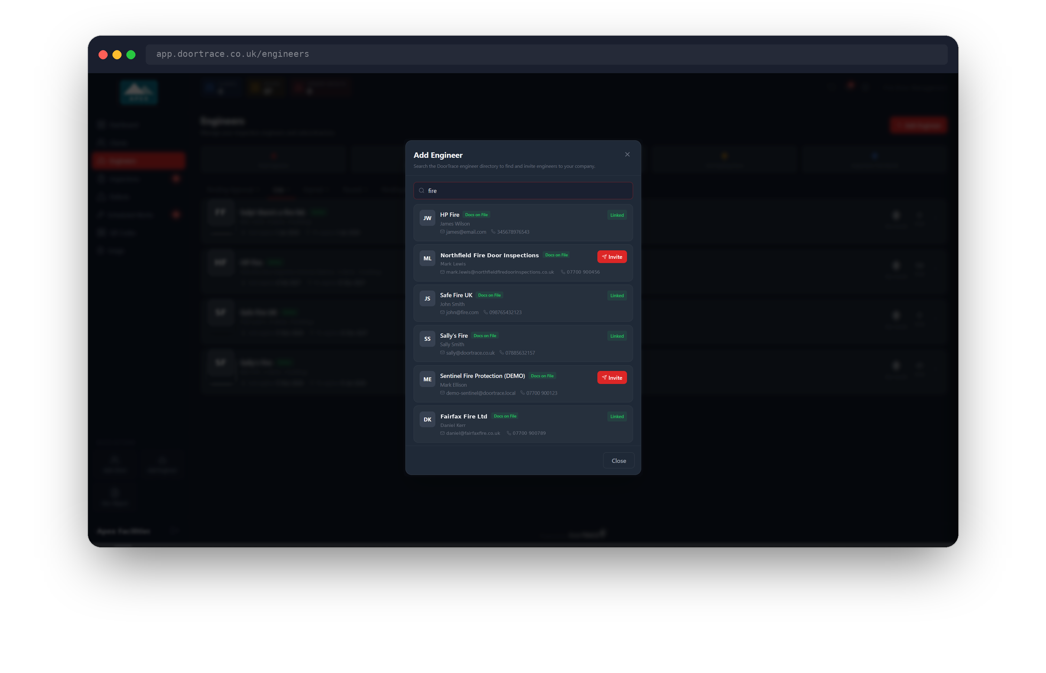This screenshot has height=673, width=1046.
Task: Click the Close button in dialog footer
Action: pyautogui.click(x=618, y=461)
